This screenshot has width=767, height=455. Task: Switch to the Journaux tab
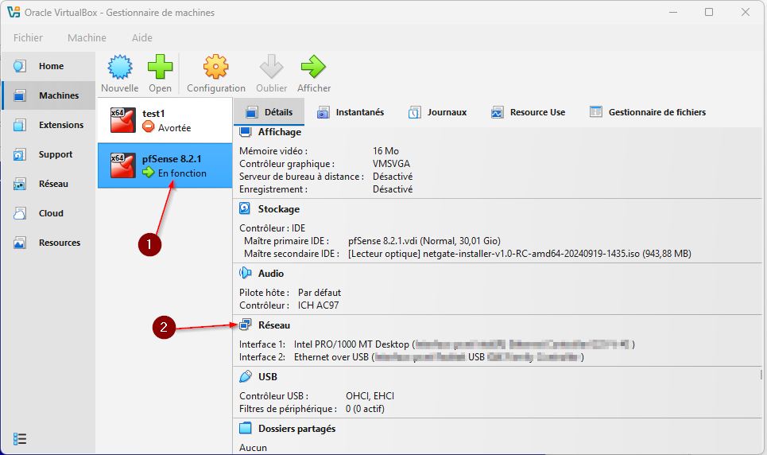pyautogui.click(x=437, y=112)
